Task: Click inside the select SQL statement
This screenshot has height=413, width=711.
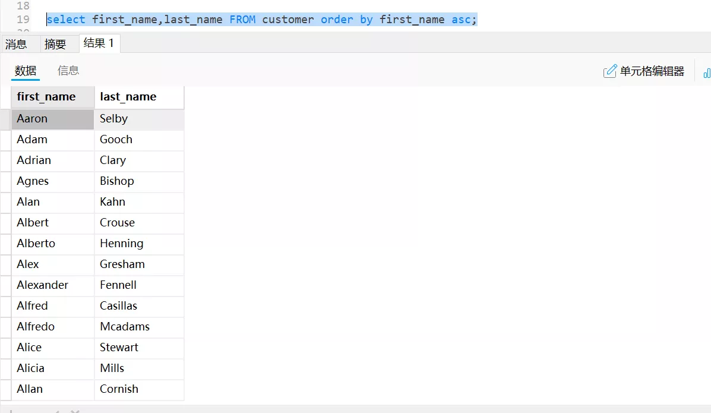Action: (x=261, y=20)
